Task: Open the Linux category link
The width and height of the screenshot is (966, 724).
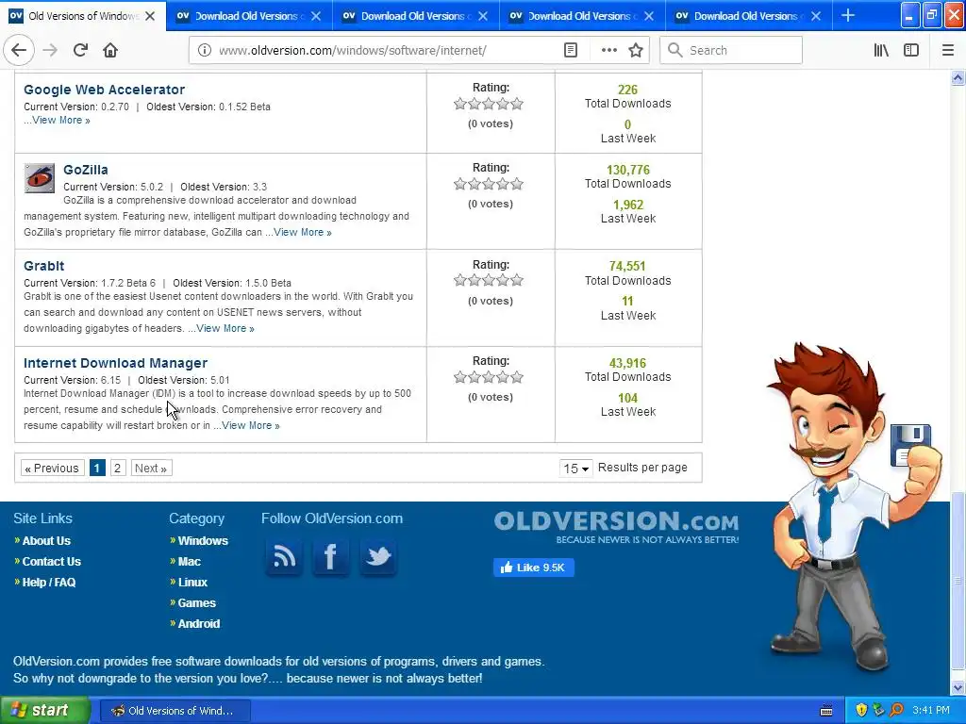Action: (192, 583)
